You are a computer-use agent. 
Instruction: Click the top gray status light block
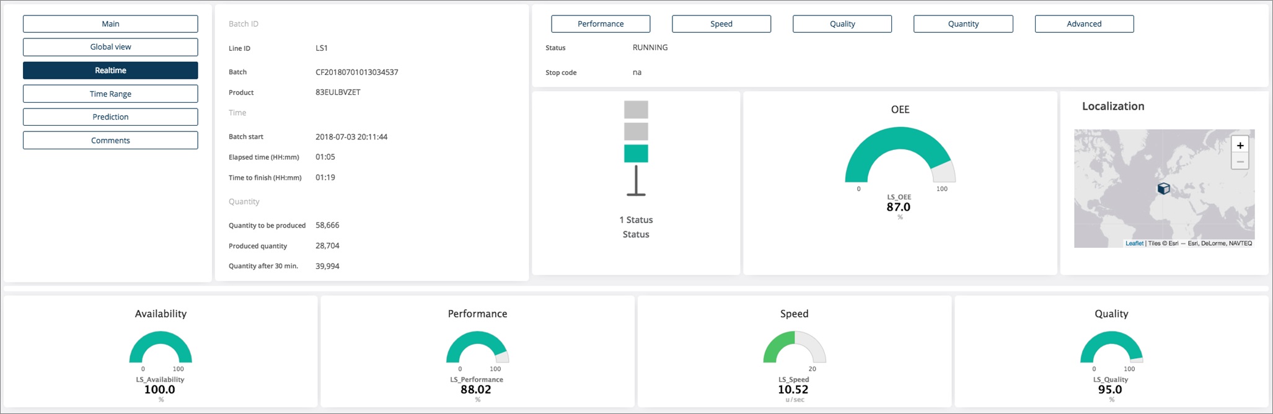click(636, 110)
